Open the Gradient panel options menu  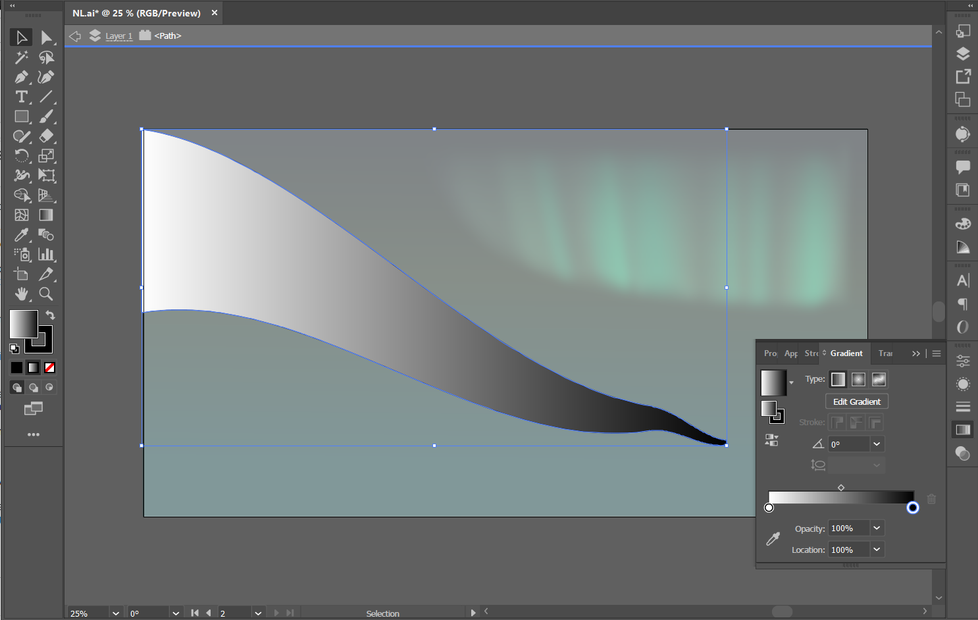pos(937,353)
